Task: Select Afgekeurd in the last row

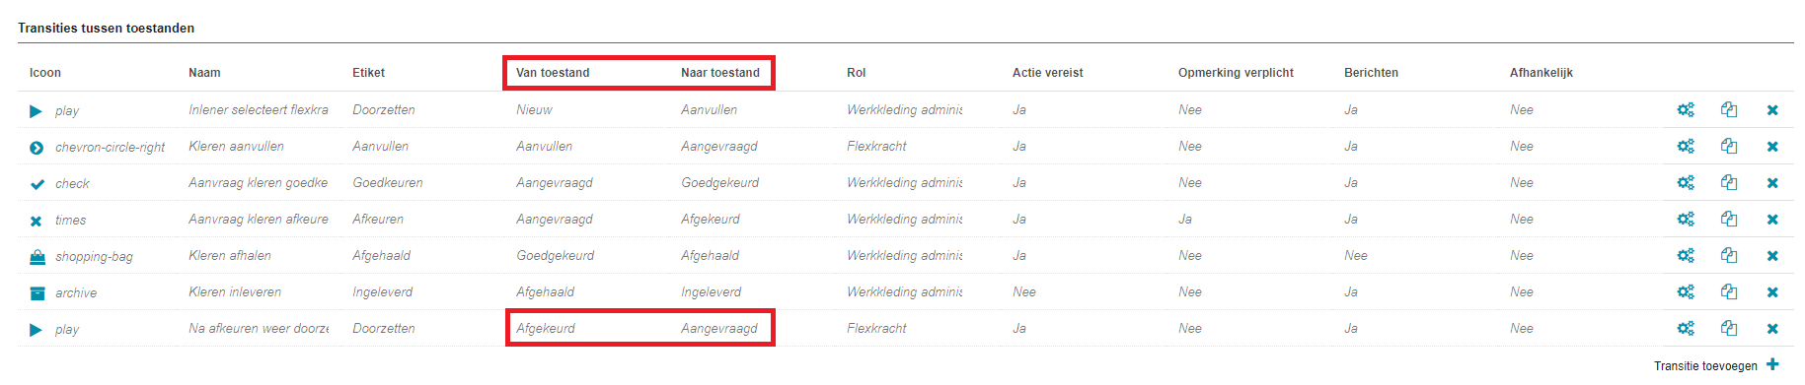Action: coord(546,328)
